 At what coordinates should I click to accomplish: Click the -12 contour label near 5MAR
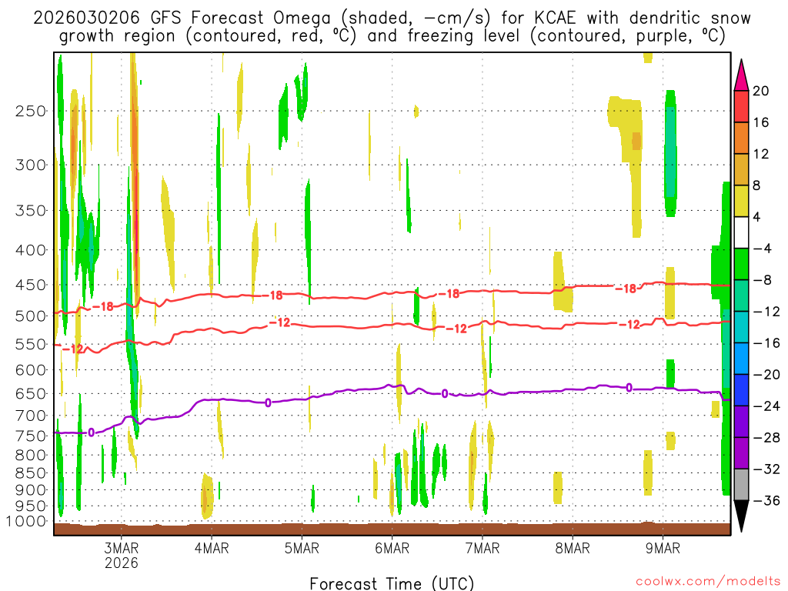tap(280, 322)
